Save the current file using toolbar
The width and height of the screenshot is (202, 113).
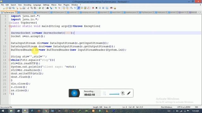pyautogui.click(x=10, y=8)
